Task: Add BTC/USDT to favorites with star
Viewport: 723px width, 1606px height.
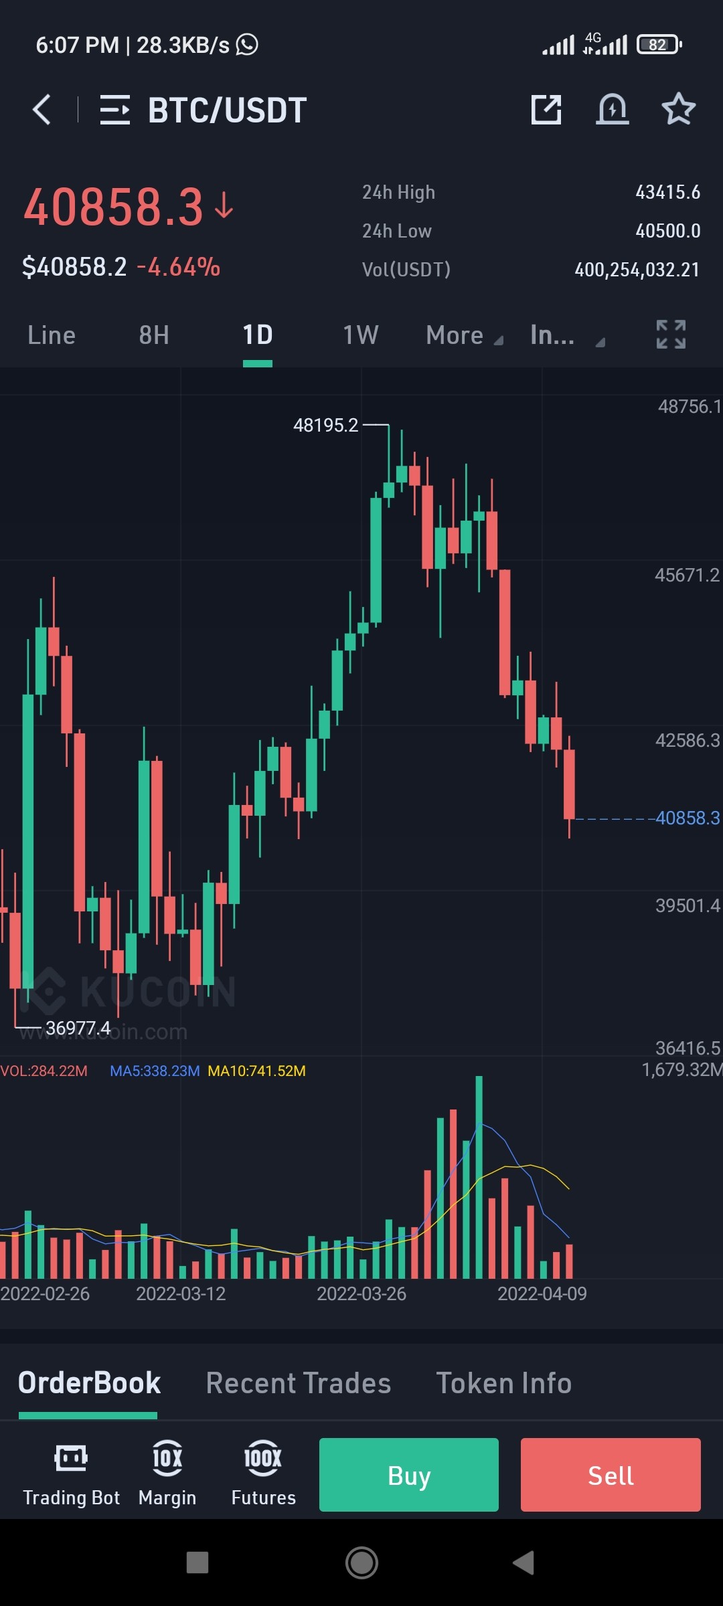Action: point(679,109)
